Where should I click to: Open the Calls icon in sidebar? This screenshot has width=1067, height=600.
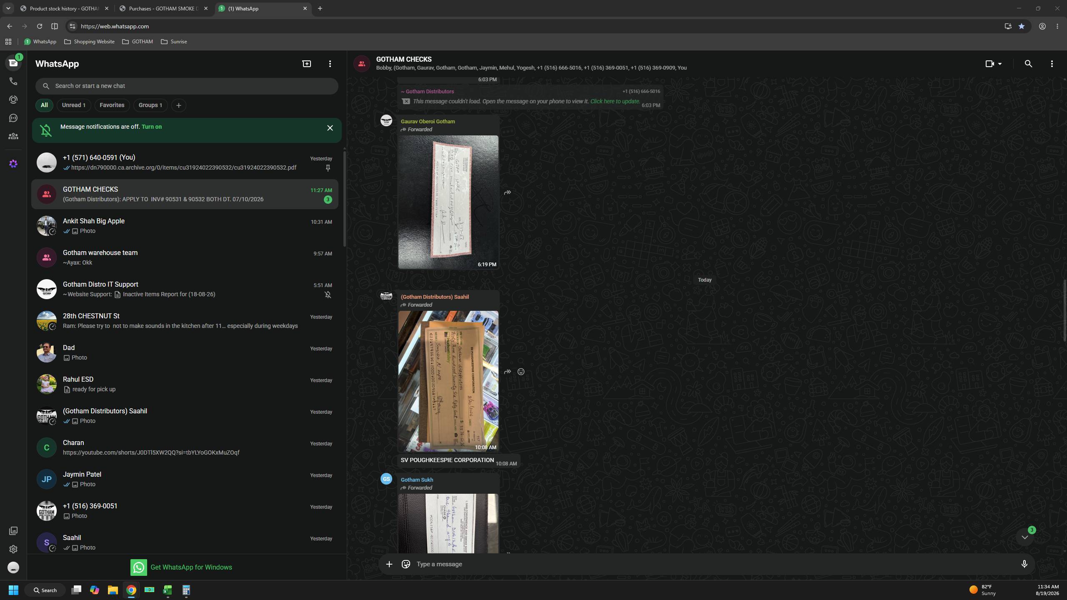[x=13, y=81]
